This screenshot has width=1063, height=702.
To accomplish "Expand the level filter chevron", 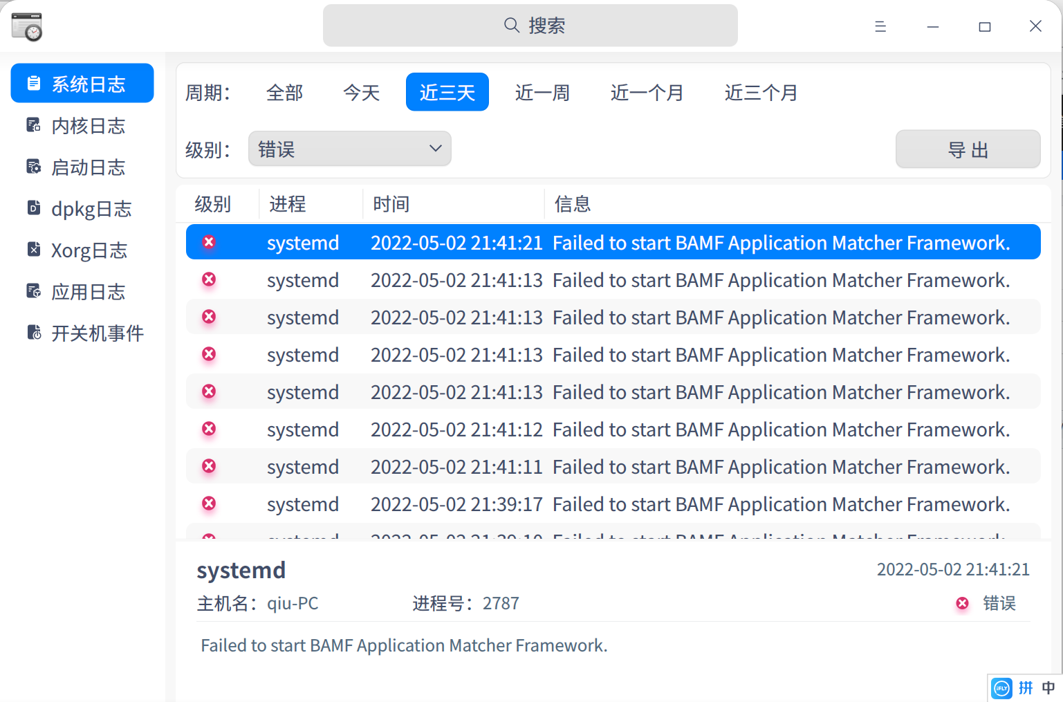I will coord(435,148).
